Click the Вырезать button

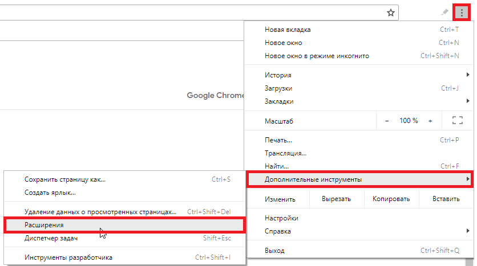pos(337,199)
